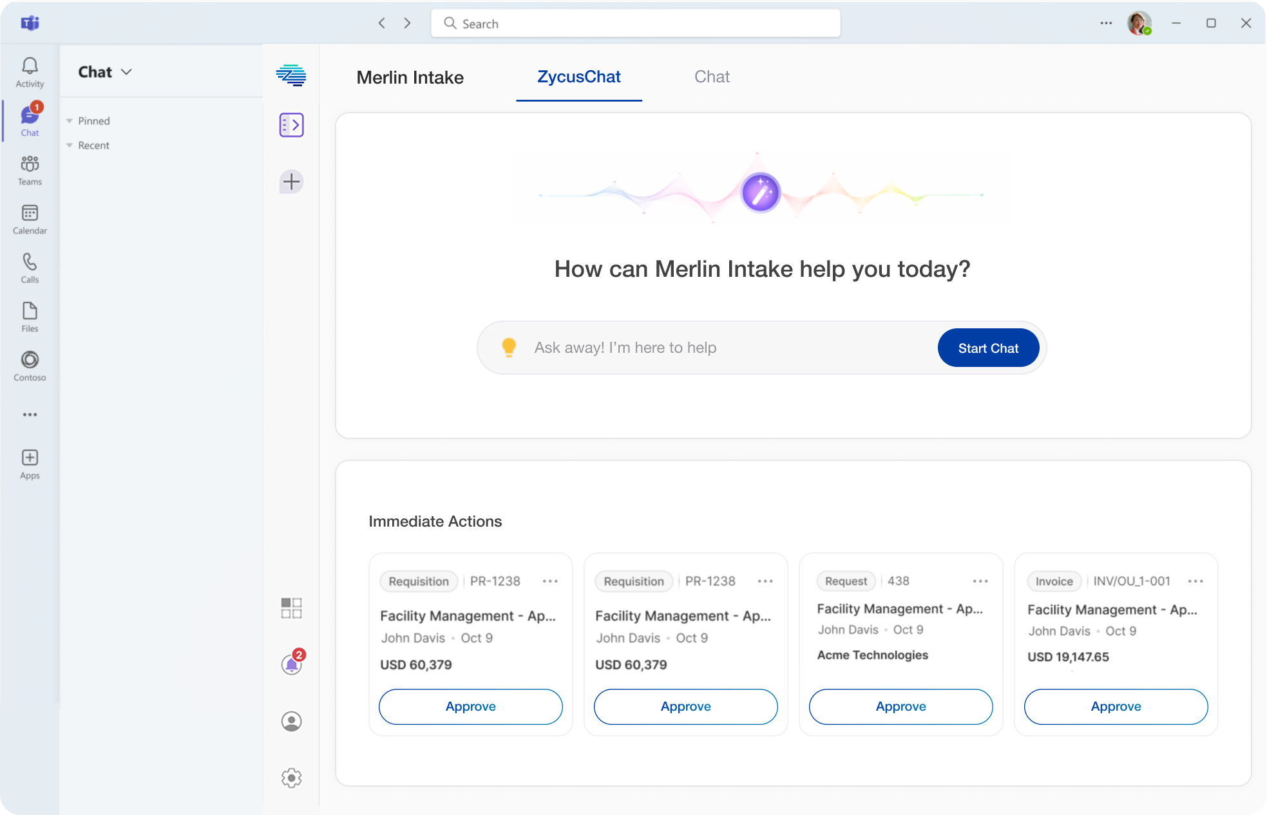Approve Request 438 from Acme Technologies
Viewport: 1267px width, 815px height.
click(901, 706)
